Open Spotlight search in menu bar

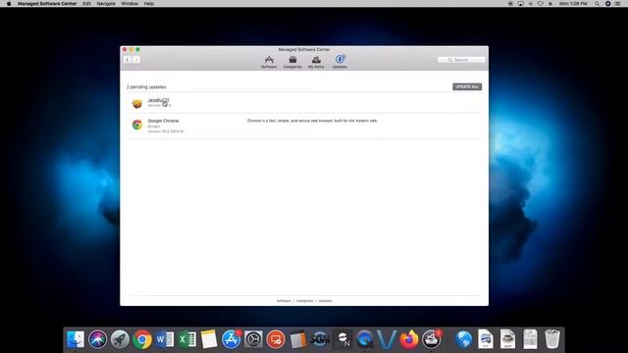[598, 4]
